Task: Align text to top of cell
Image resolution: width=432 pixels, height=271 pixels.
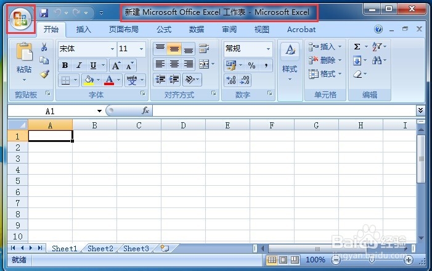Action: pyautogui.click(x=160, y=49)
